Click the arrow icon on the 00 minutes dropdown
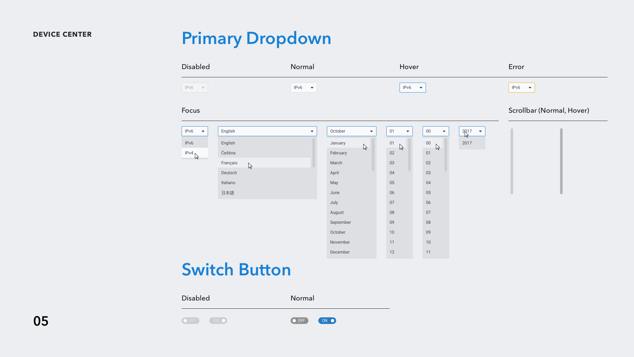The width and height of the screenshot is (634, 357). [x=444, y=131]
